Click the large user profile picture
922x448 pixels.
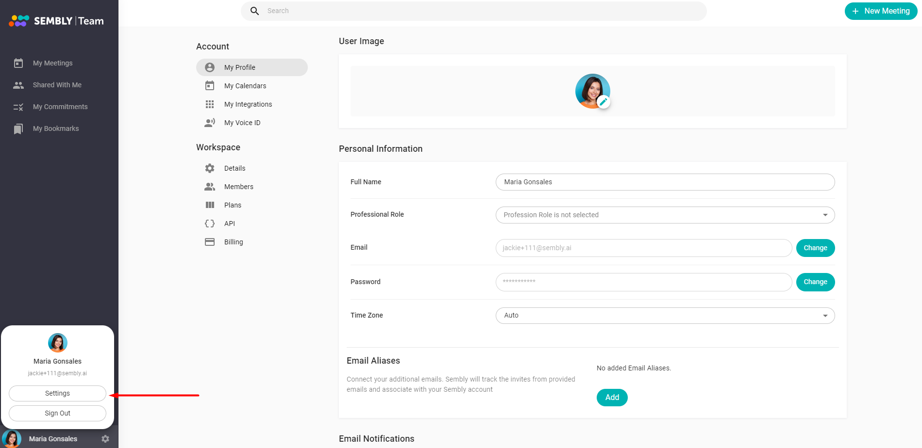point(592,91)
